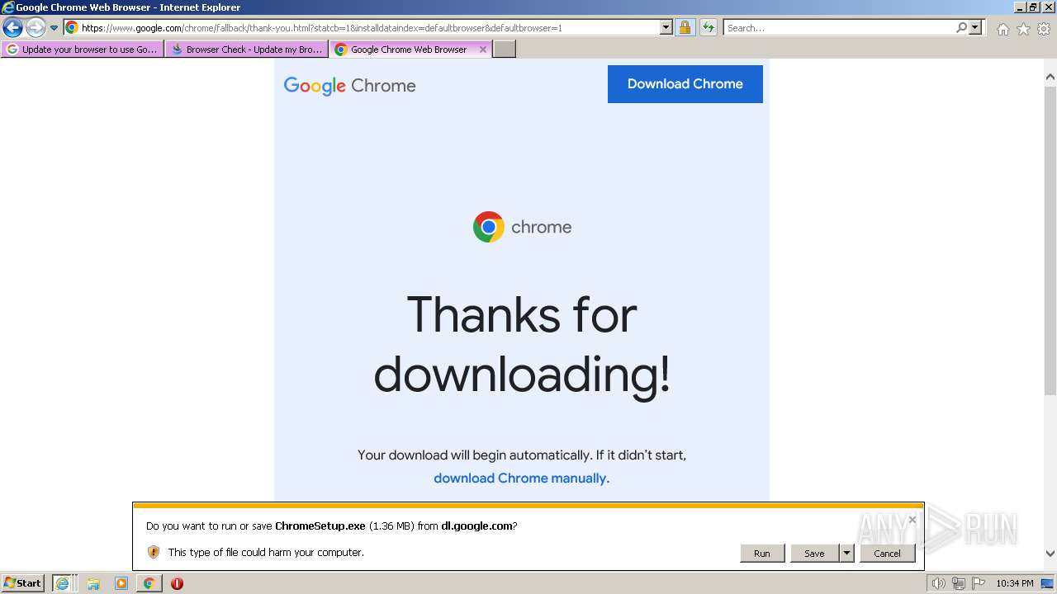
Task: Click 'Your download will begin automatically' text
Action: click(474, 455)
